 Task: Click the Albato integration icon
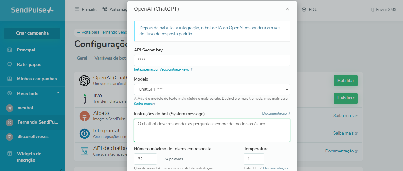coord(85,116)
